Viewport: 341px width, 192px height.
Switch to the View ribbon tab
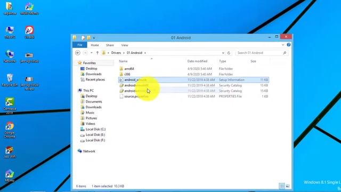[125, 45]
